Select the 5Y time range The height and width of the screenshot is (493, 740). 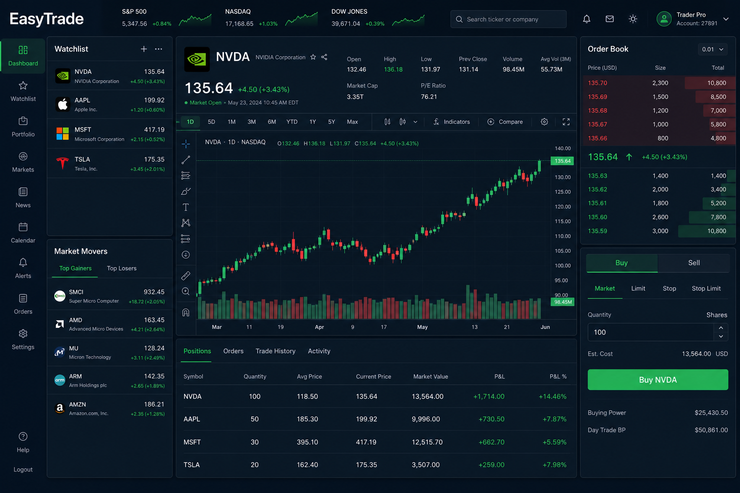coord(331,122)
